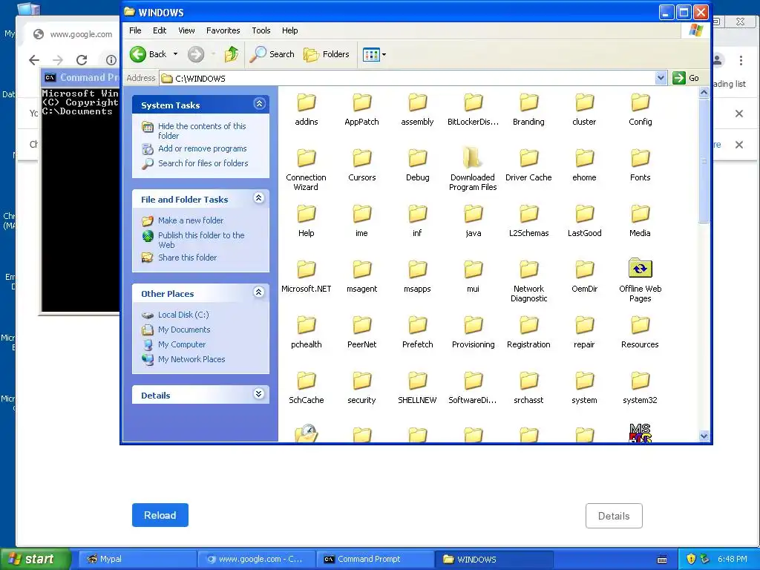Viewport: 760px width, 570px height.
Task: Select the assembly folder
Action: (x=417, y=110)
